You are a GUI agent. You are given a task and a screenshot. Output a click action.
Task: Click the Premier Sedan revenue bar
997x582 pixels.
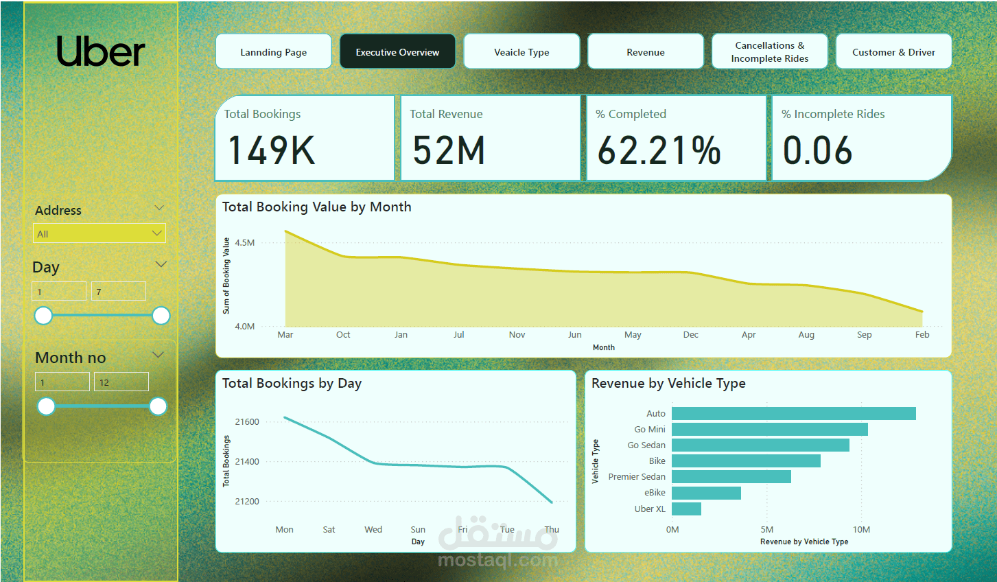coord(731,476)
